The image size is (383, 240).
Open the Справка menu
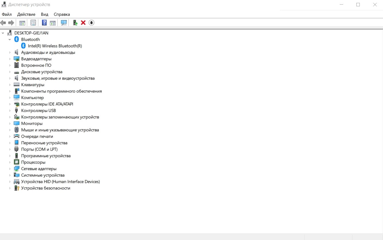pyautogui.click(x=62, y=14)
